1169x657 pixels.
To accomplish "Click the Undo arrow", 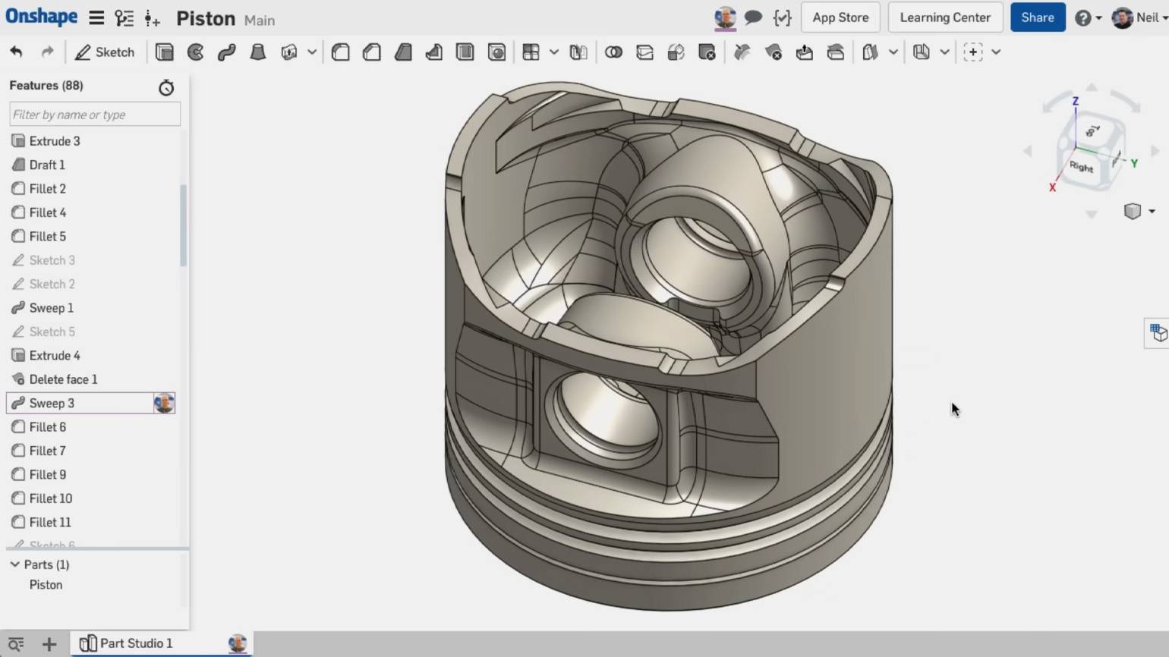I will [x=17, y=52].
